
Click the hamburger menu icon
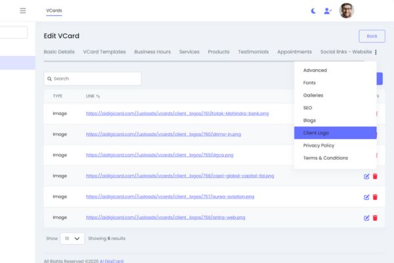(x=23, y=11)
